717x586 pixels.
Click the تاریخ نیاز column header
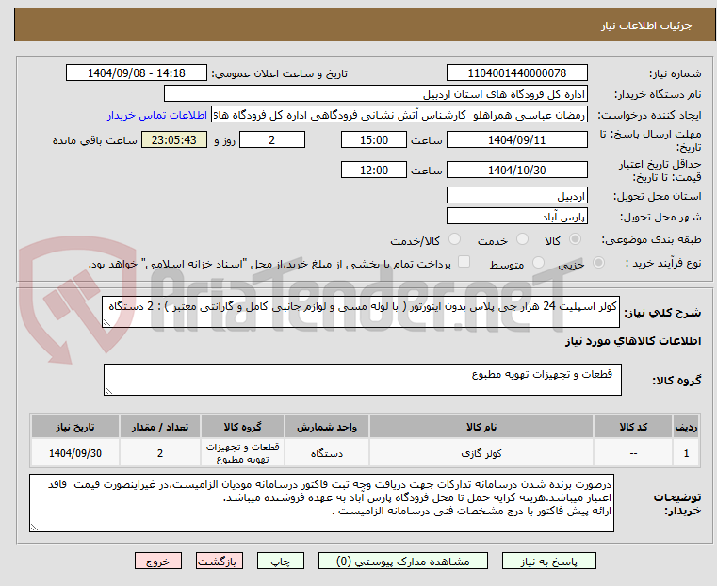[x=75, y=427]
